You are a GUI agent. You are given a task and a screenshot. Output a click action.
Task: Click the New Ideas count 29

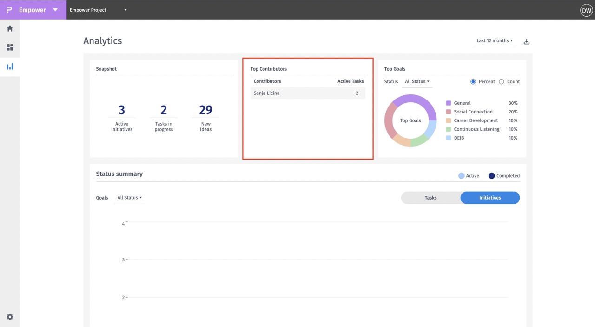(205, 110)
